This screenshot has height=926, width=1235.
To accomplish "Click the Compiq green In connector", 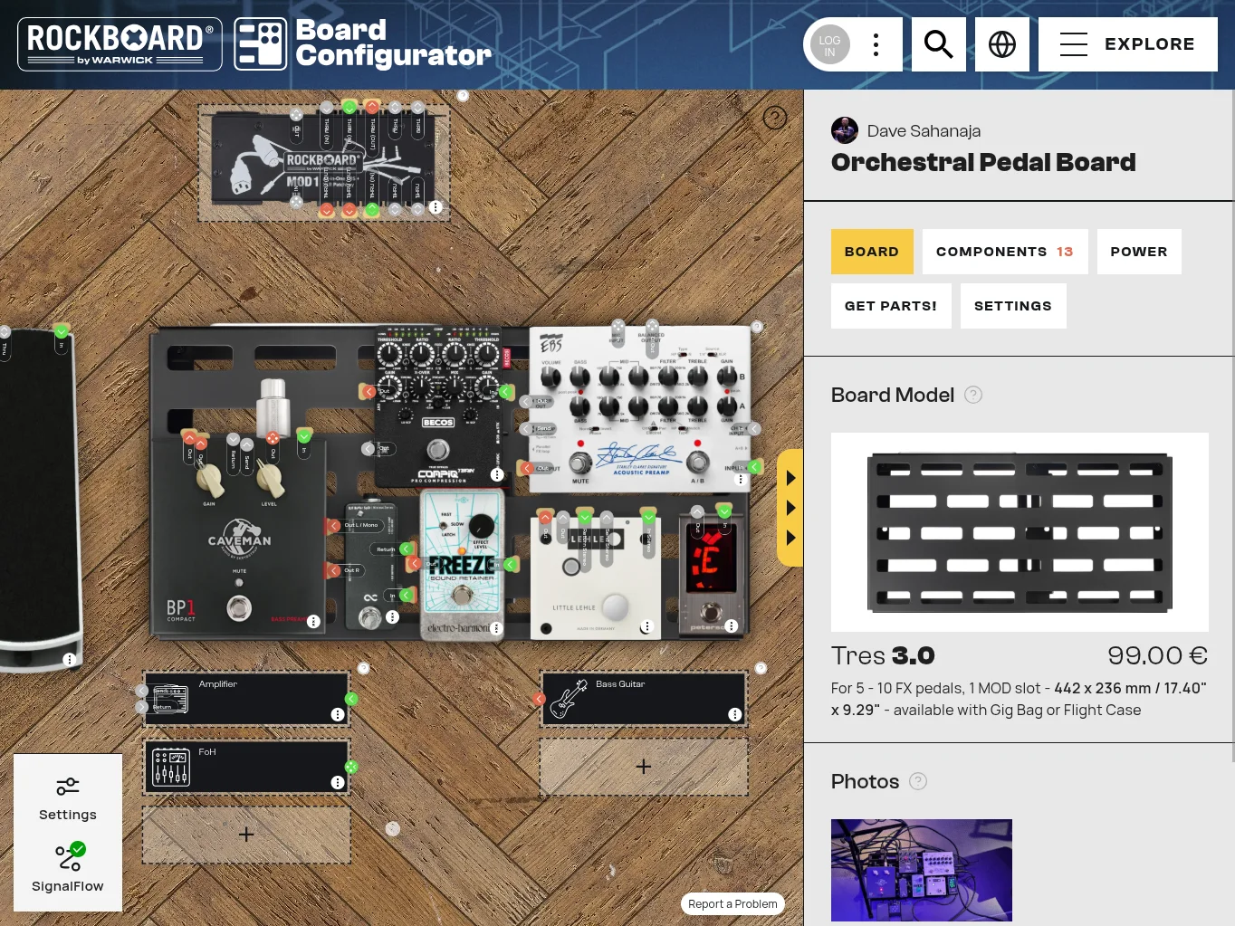I will coord(507,392).
